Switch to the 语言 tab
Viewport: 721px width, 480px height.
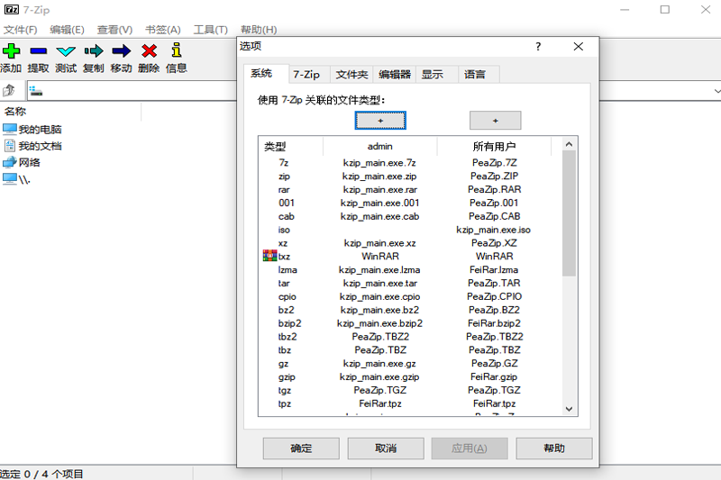coord(475,75)
